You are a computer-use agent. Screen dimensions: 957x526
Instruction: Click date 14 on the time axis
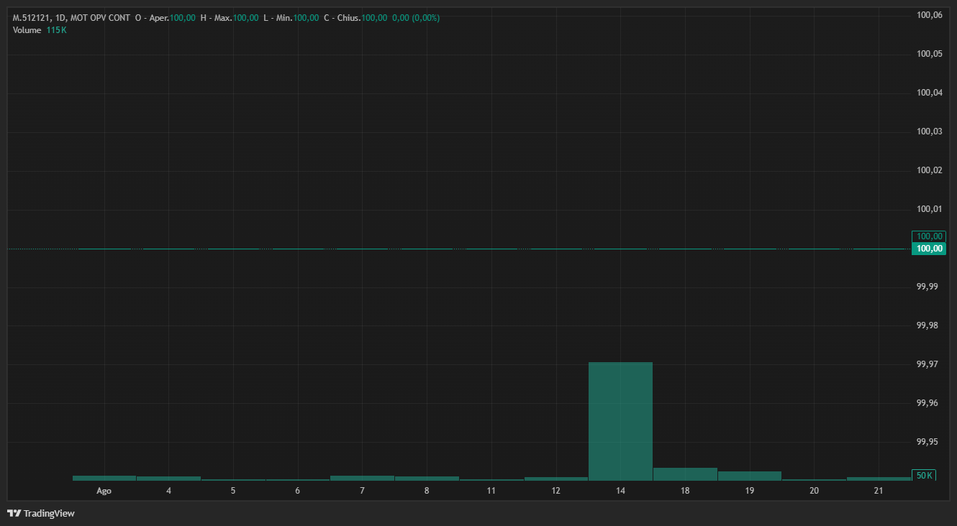click(620, 491)
